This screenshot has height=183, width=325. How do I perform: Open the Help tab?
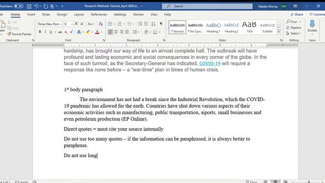(168, 15)
